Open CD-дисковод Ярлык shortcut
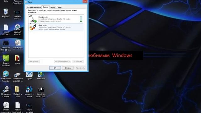Viewport: 201px width, 113px height. coord(6,92)
